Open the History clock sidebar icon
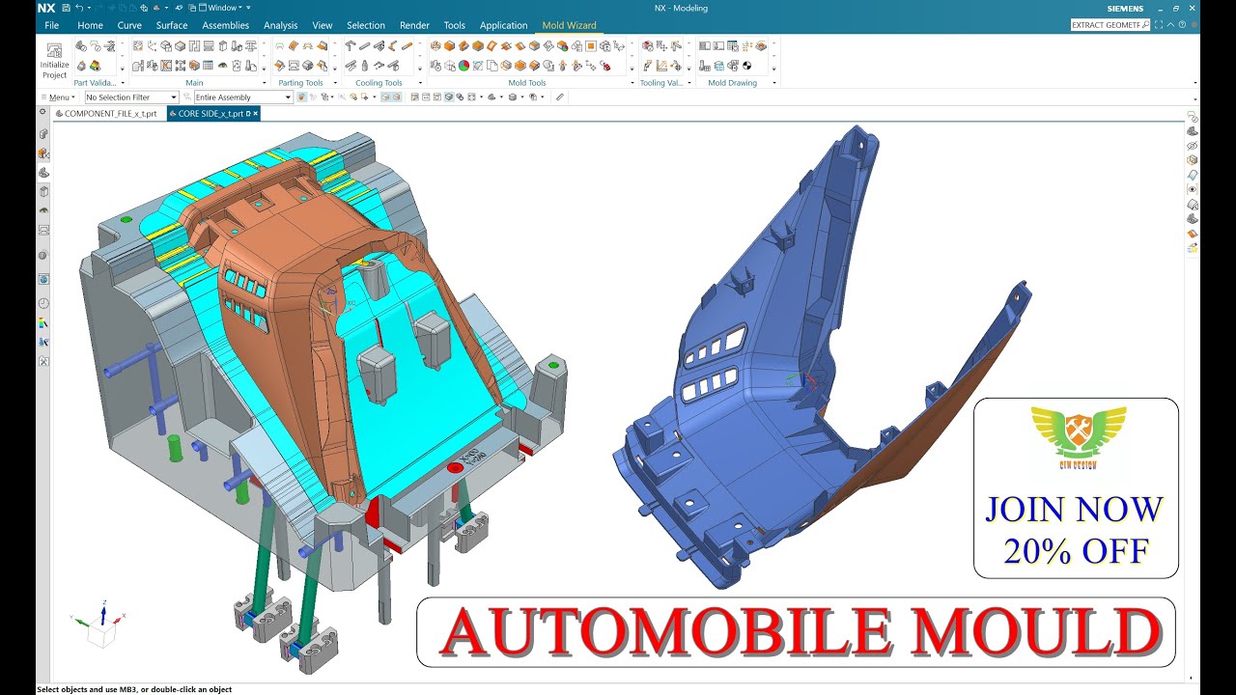This screenshot has width=1236, height=695. point(43,303)
